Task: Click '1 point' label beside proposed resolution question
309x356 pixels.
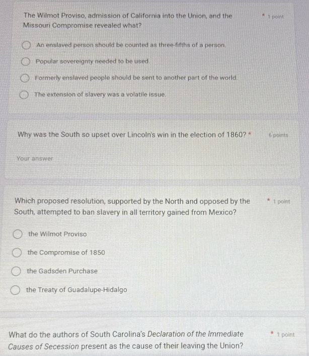Action: pos(282,201)
